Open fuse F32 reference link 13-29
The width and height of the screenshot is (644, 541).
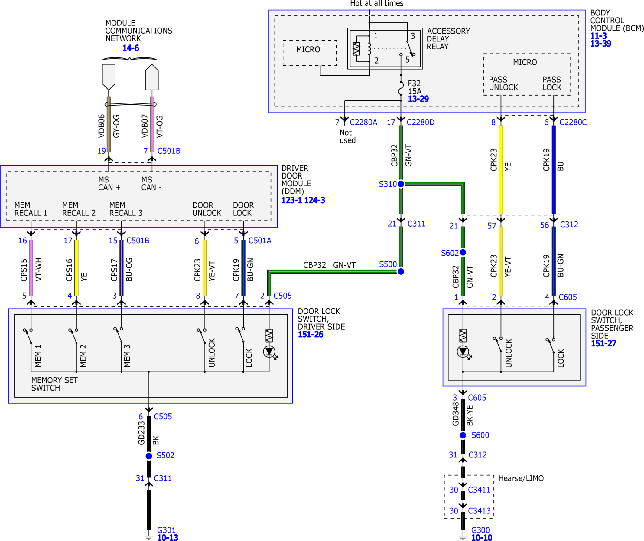(418, 99)
